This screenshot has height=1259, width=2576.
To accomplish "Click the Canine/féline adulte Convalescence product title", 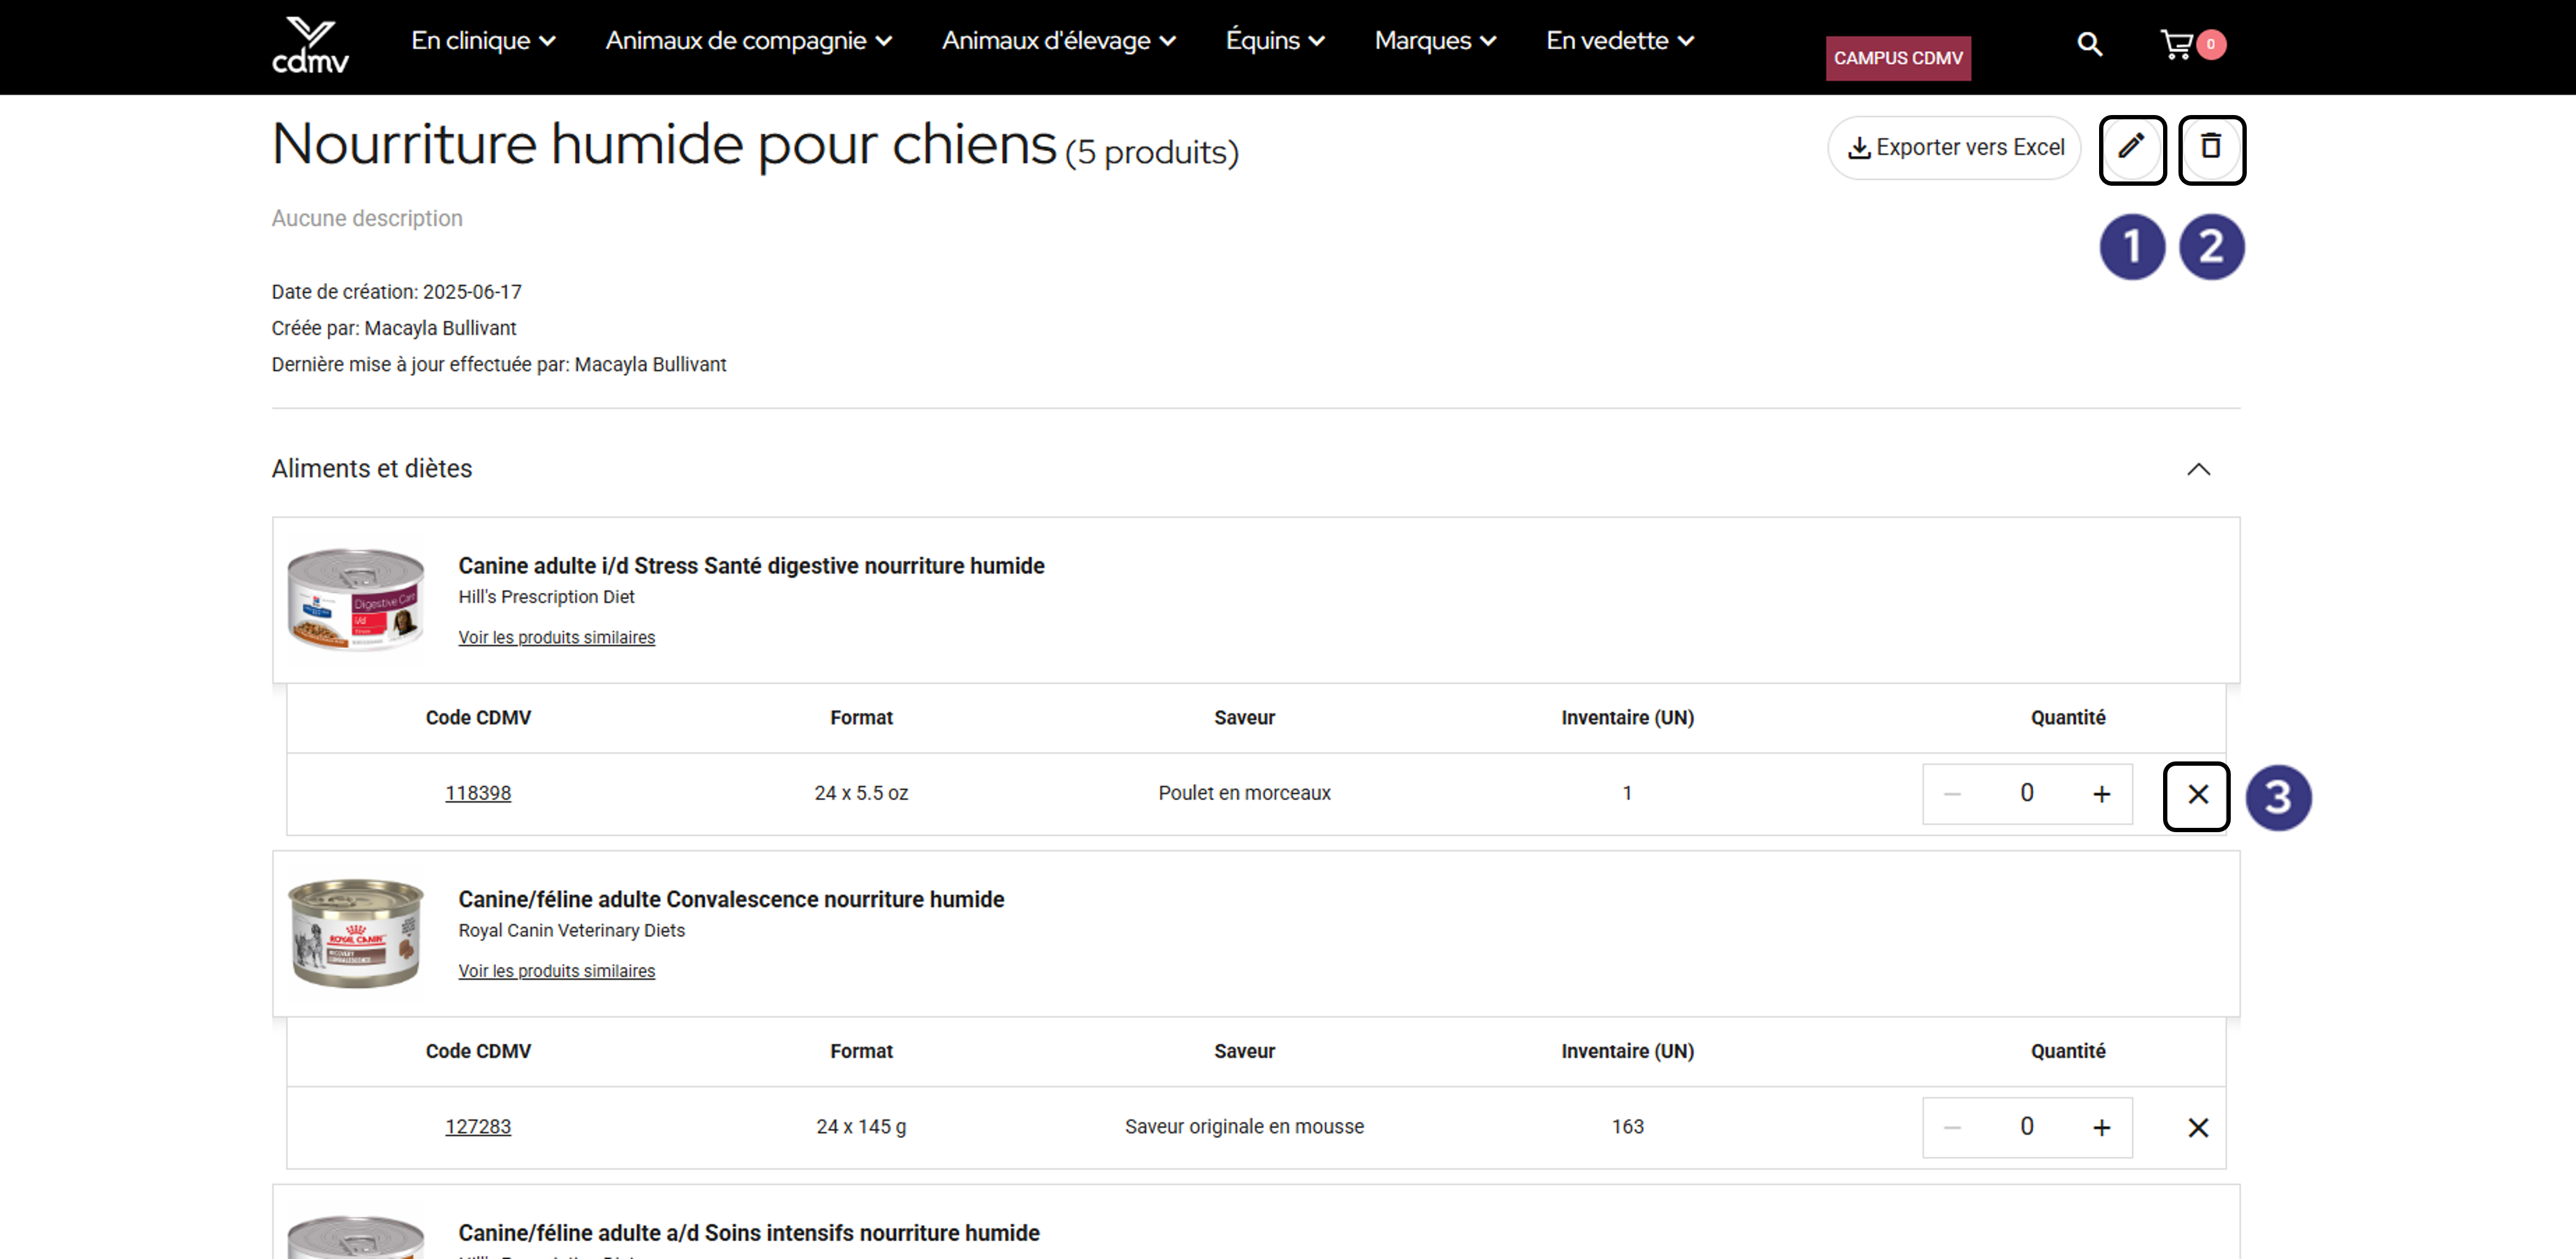I will coord(731,899).
